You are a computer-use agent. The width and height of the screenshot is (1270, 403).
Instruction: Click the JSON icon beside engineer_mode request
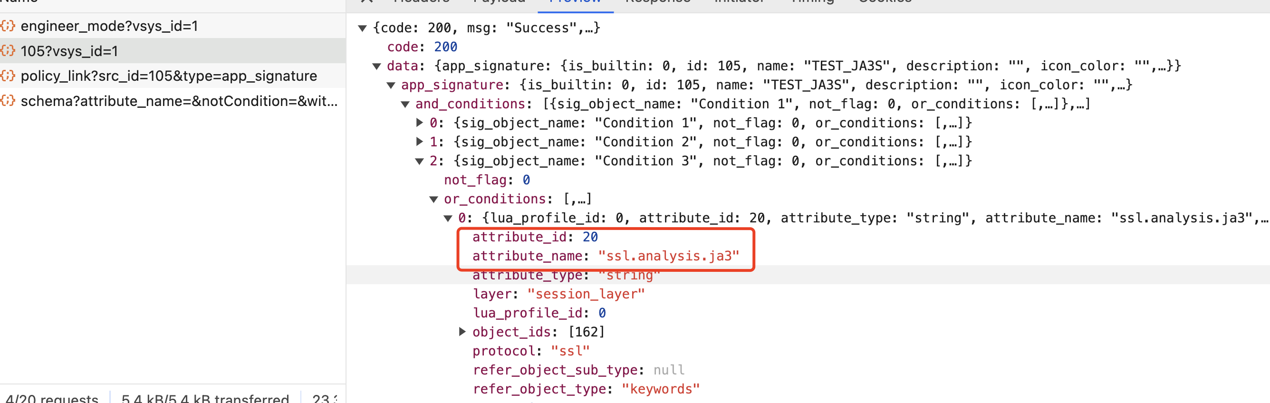[8, 26]
